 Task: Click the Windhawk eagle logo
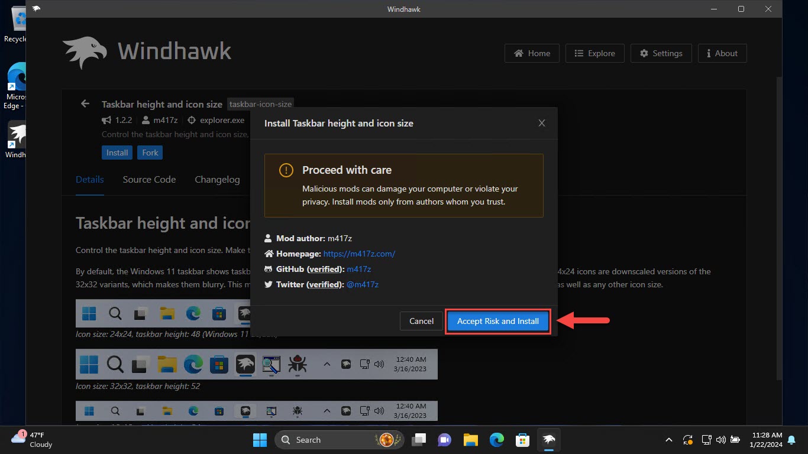85,52
